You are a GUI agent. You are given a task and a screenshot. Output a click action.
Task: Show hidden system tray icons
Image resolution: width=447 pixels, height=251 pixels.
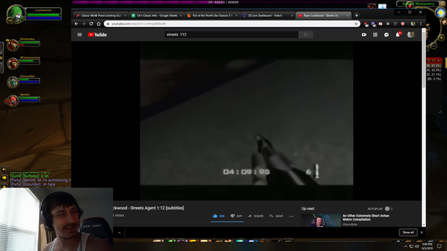406,246
